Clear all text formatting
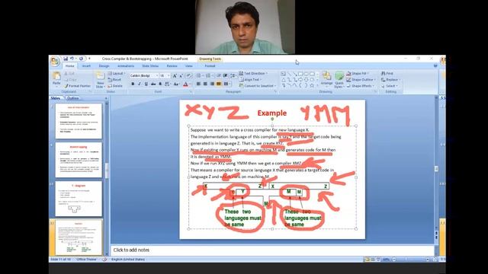 (188, 76)
